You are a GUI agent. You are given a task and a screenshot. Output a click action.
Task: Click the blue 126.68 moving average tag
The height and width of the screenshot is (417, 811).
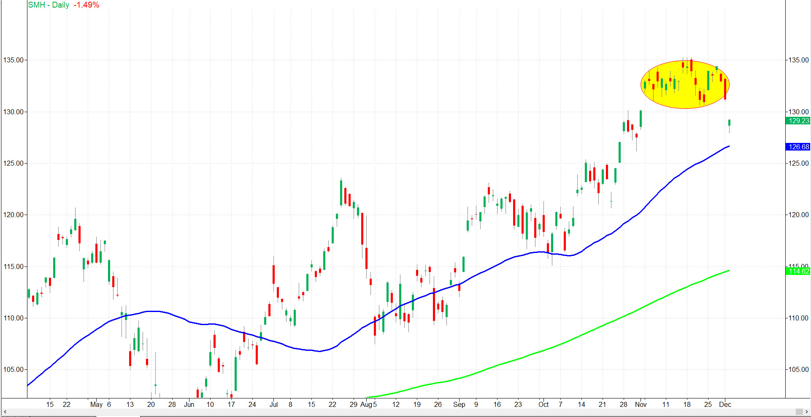click(x=798, y=147)
